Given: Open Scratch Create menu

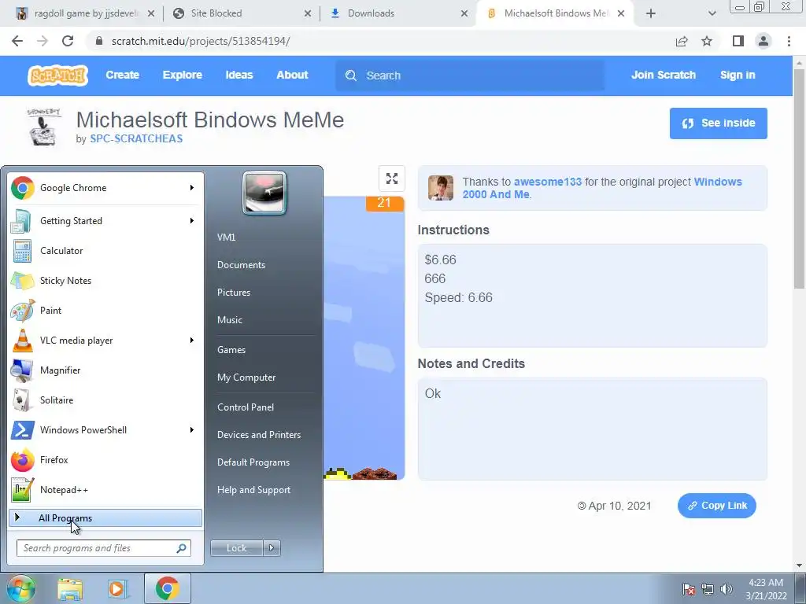Looking at the screenshot, I should tap(122, 75).
